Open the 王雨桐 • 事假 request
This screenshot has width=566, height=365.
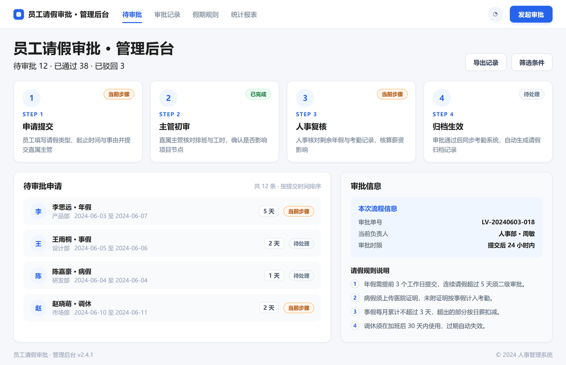(x=172, y=244)
